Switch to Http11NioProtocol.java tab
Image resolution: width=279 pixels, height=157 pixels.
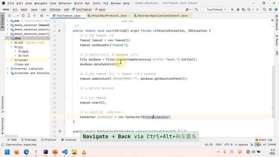click(x=109, y=16)
